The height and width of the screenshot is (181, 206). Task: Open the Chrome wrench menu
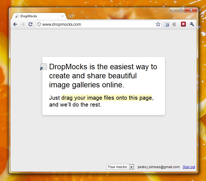click(x=192, y=24)
